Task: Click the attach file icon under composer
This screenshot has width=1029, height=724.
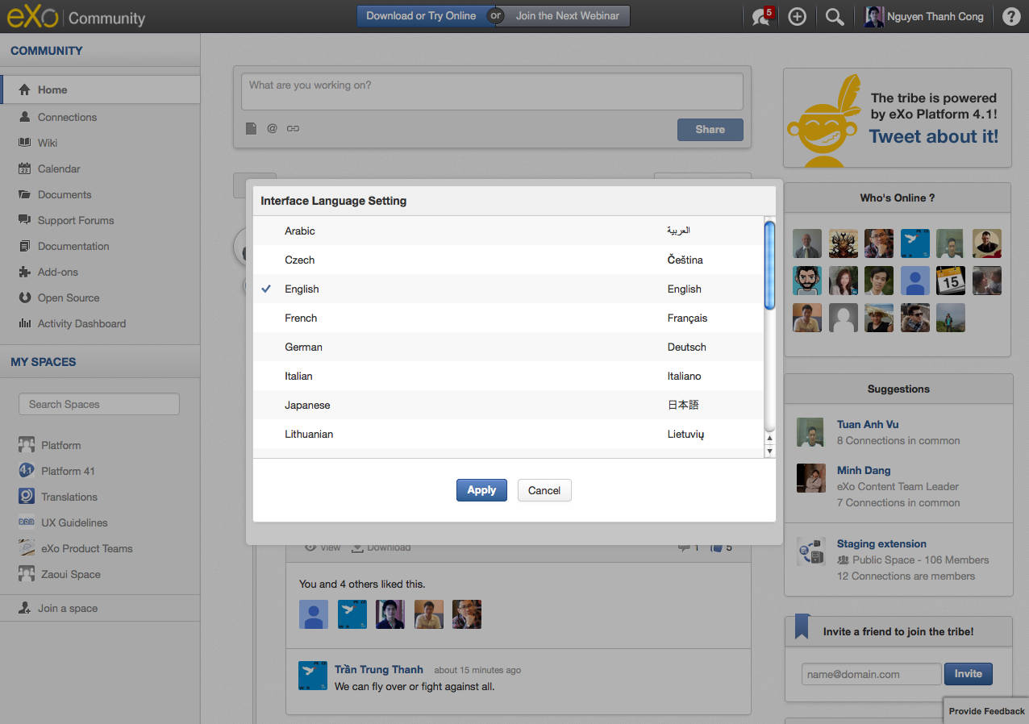Action: tap(251, 128)
